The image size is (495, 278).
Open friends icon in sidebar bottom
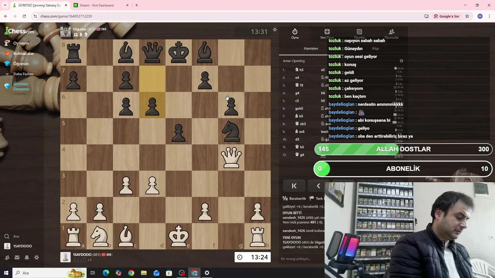coord(7,258)
